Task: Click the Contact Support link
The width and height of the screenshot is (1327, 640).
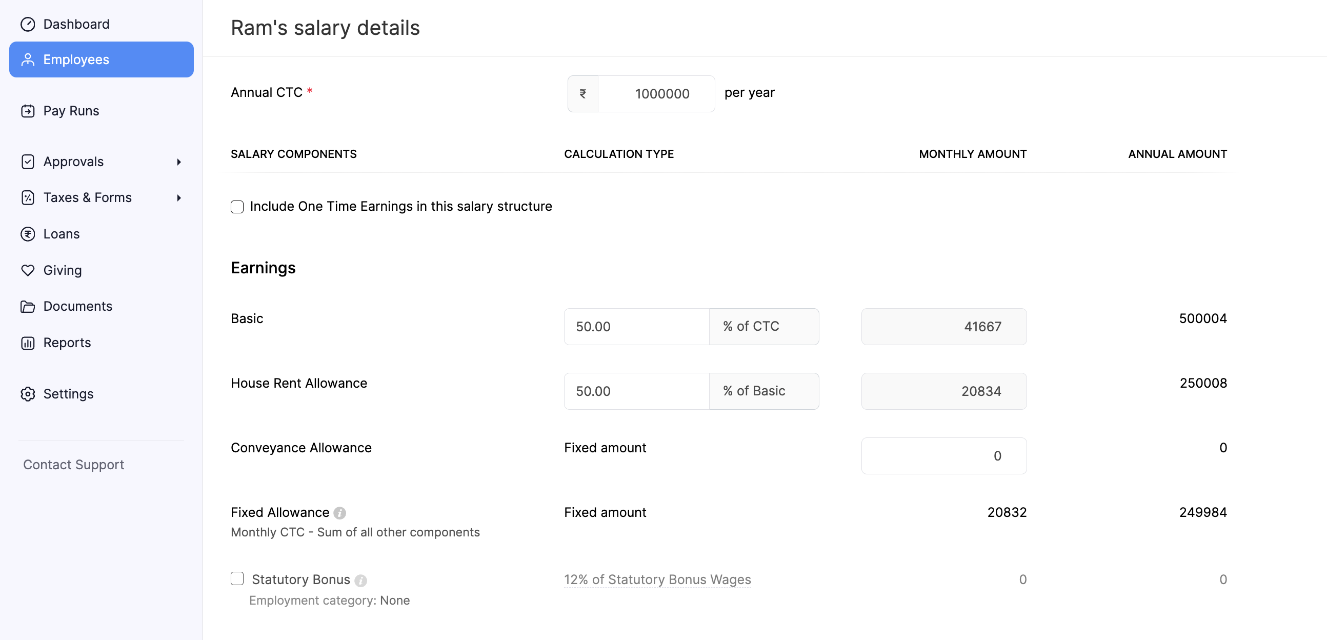Action: pos(73,464)
